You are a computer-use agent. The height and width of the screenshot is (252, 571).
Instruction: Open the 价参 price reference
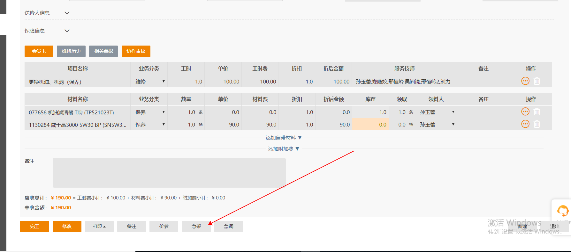164,227
